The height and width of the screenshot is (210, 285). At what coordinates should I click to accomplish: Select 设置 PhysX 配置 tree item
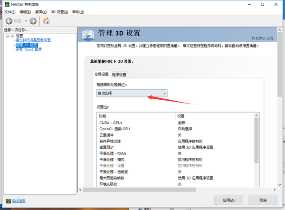(x=28, y=49)
